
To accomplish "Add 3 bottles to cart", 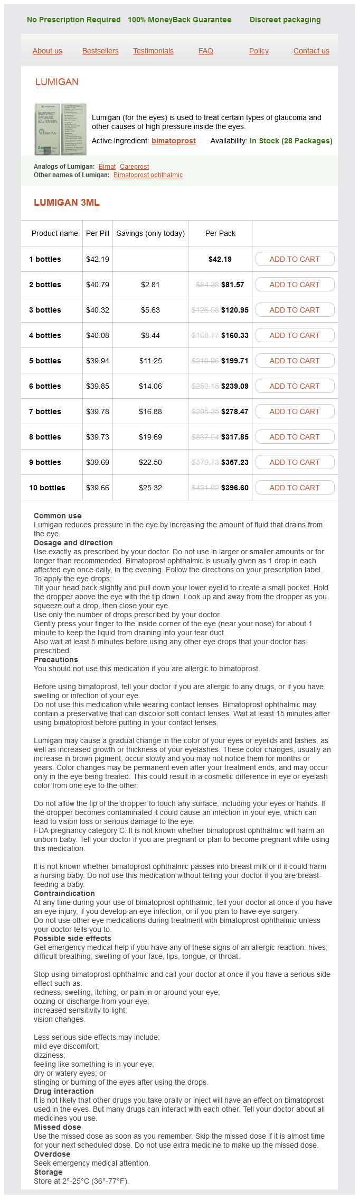I will tap(295, 310).
